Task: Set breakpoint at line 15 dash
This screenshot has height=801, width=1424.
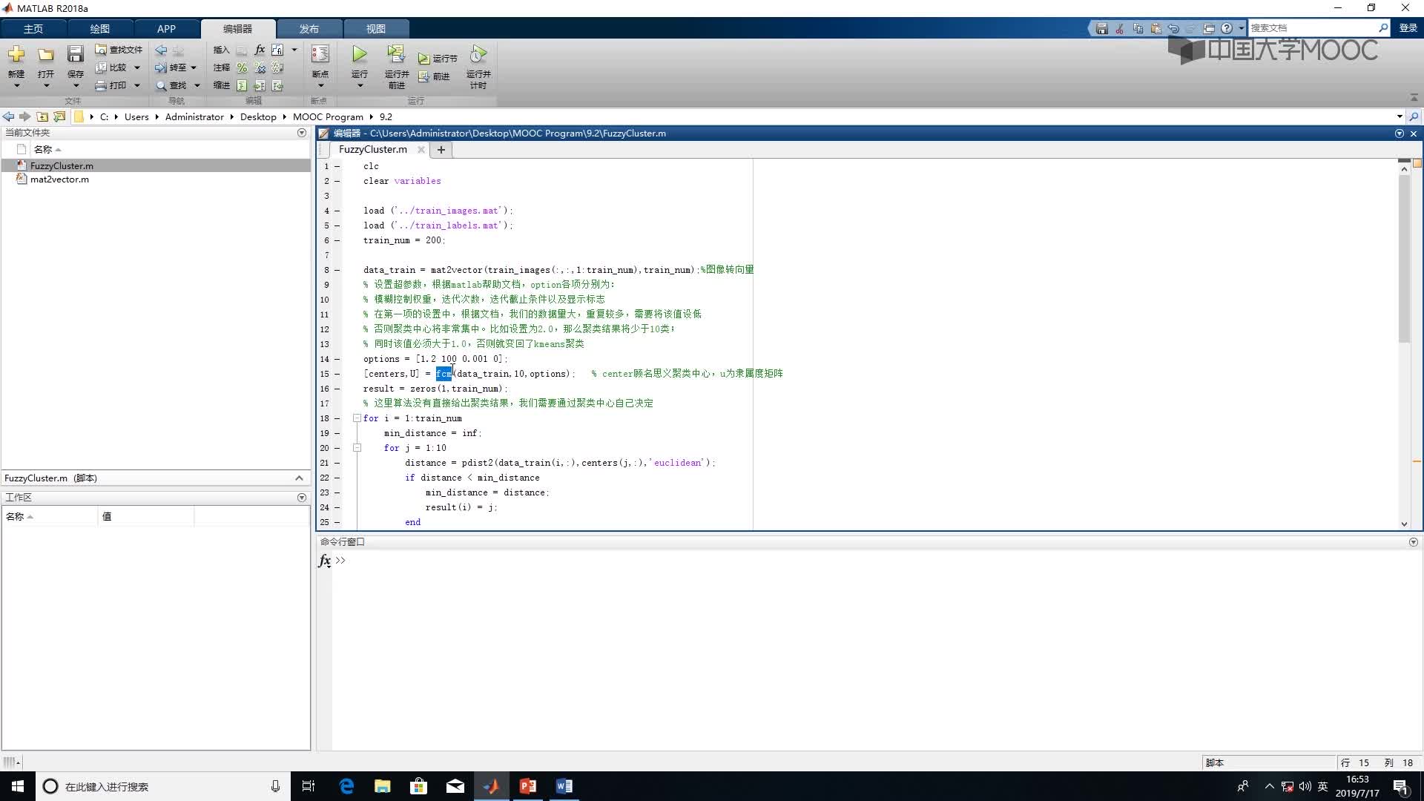Action: (x=337, y=374)
